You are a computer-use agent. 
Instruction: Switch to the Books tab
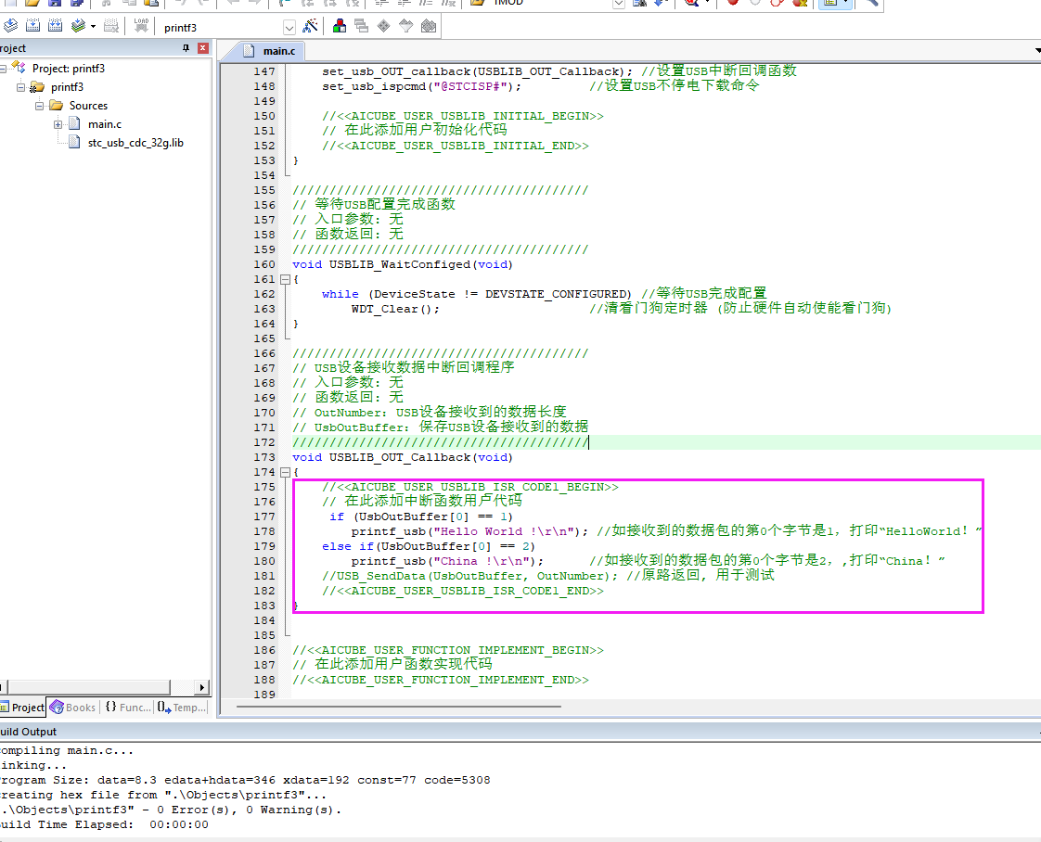73,708
